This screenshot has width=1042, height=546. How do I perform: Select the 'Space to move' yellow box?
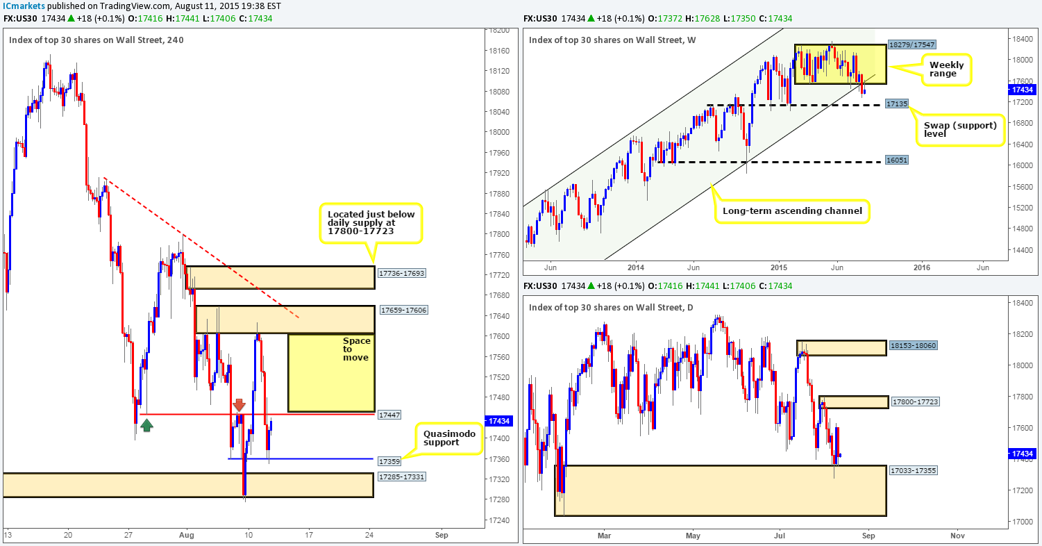pos(331,373)
